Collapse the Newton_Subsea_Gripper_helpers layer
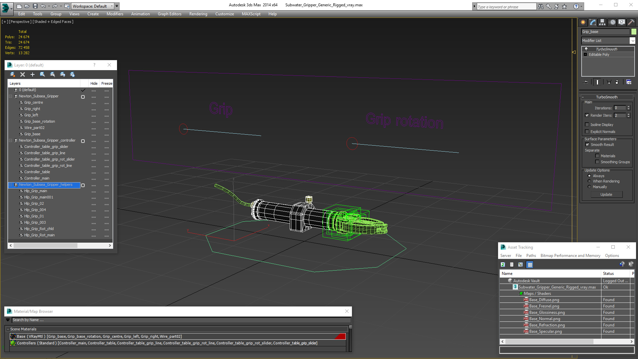This screenshot has height=359, width=638. point(11,185)
